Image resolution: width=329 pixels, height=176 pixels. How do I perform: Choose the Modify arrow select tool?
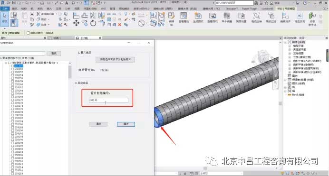click(x=5, y=19)
